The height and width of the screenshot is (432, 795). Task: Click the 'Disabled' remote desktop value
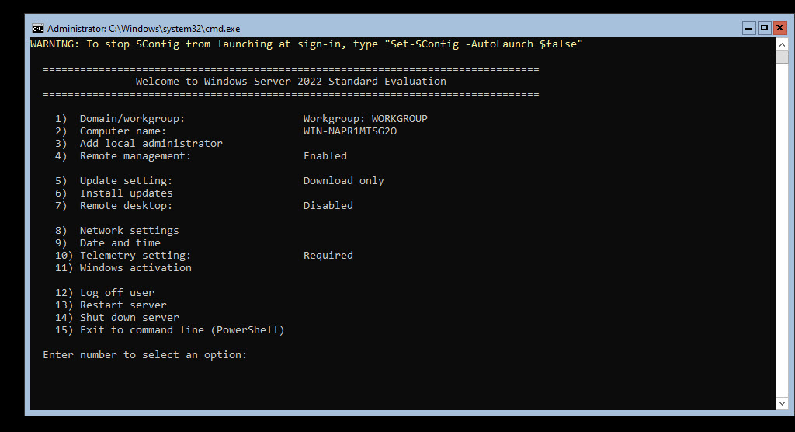click(328, 206)
